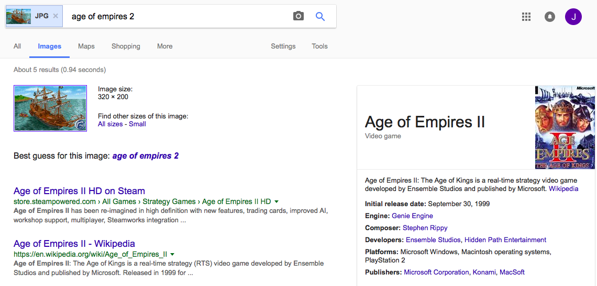Click the 'All sizes' link
The width and height of the screenshot is (597, 286).
click(110, 124)
